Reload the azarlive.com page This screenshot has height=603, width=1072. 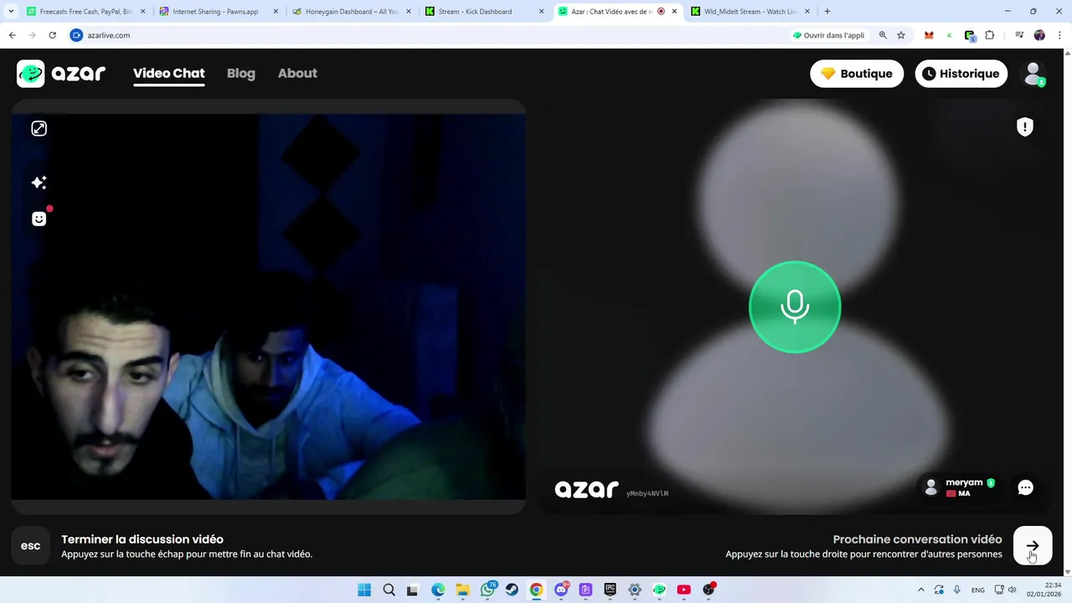tap(52, 35)
